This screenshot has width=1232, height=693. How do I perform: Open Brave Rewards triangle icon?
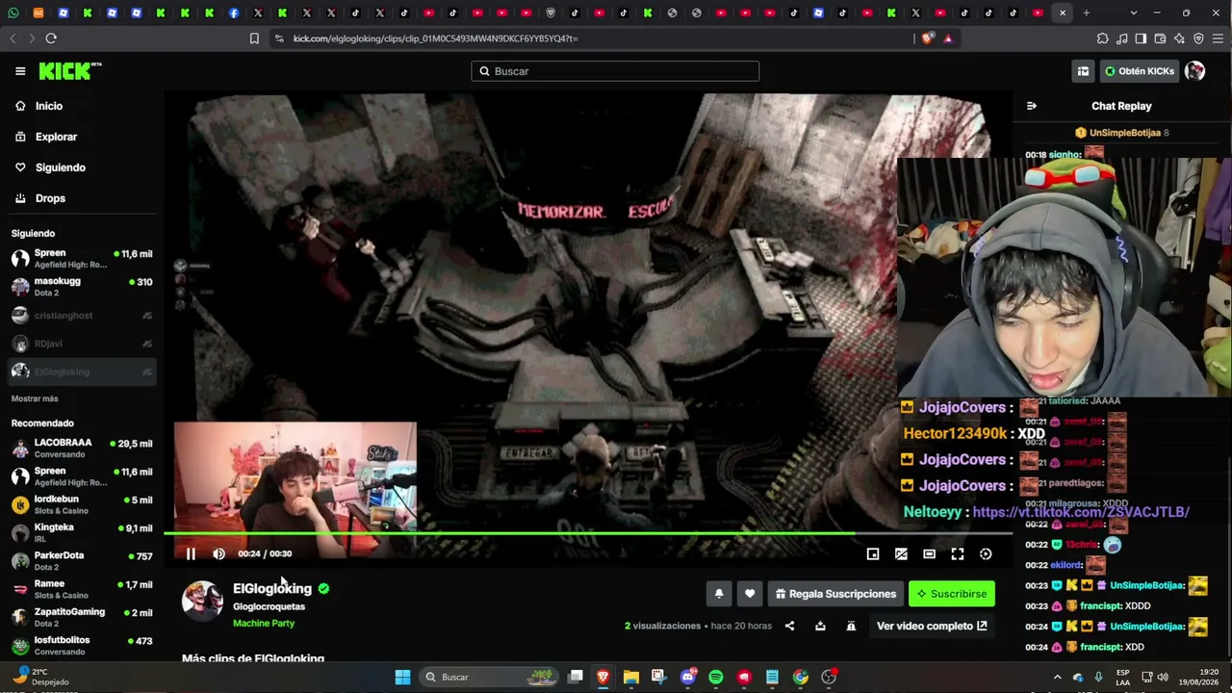(948, 38)
